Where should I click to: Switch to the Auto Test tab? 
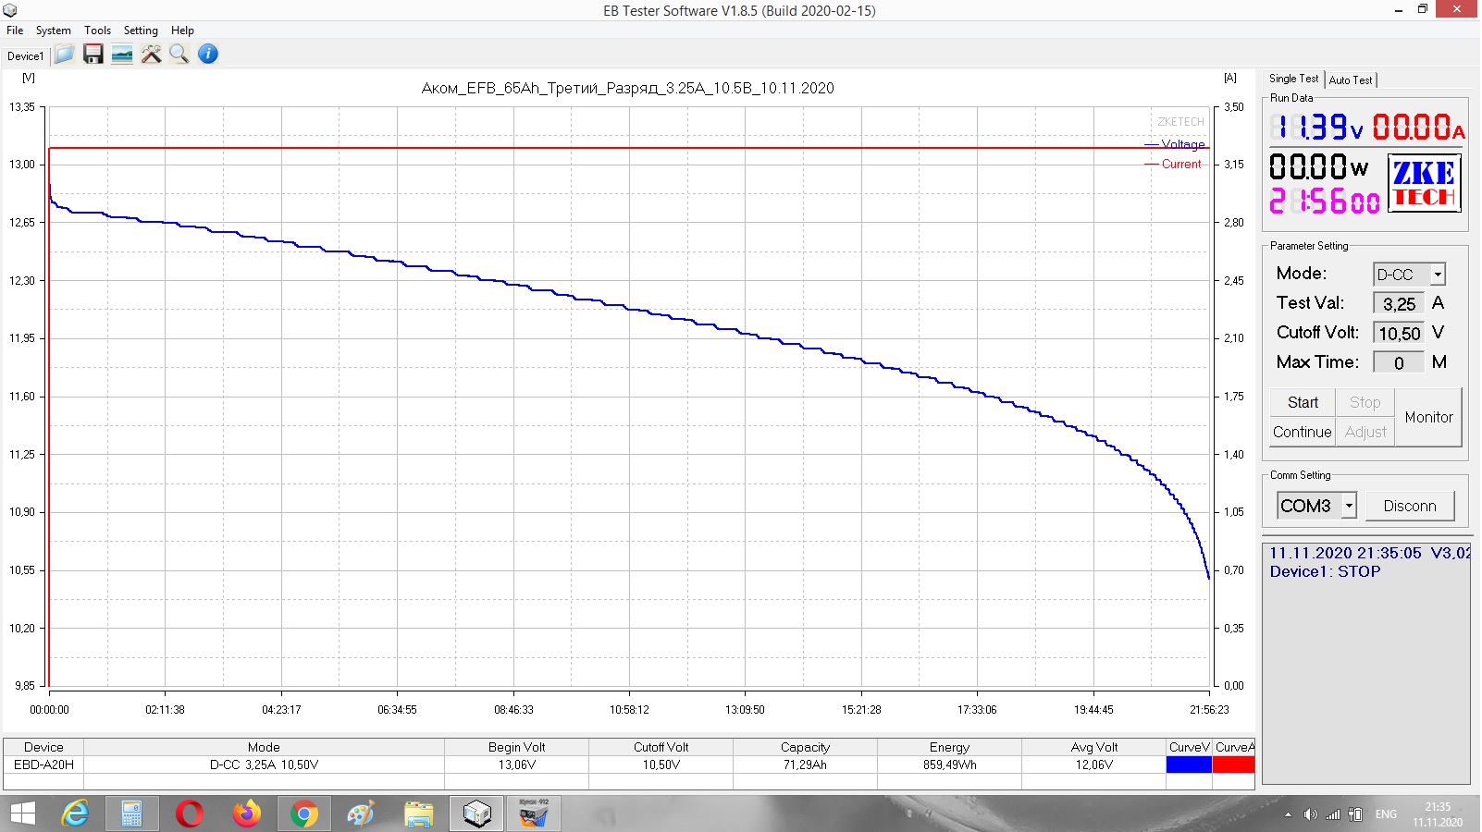pyautogui.click(x=1351, y=80)
